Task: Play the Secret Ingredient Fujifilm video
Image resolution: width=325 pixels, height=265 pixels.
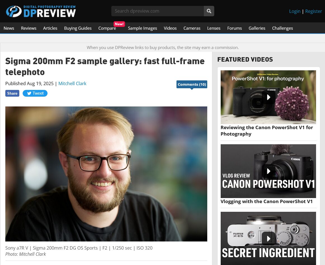Action: [268, 238]
